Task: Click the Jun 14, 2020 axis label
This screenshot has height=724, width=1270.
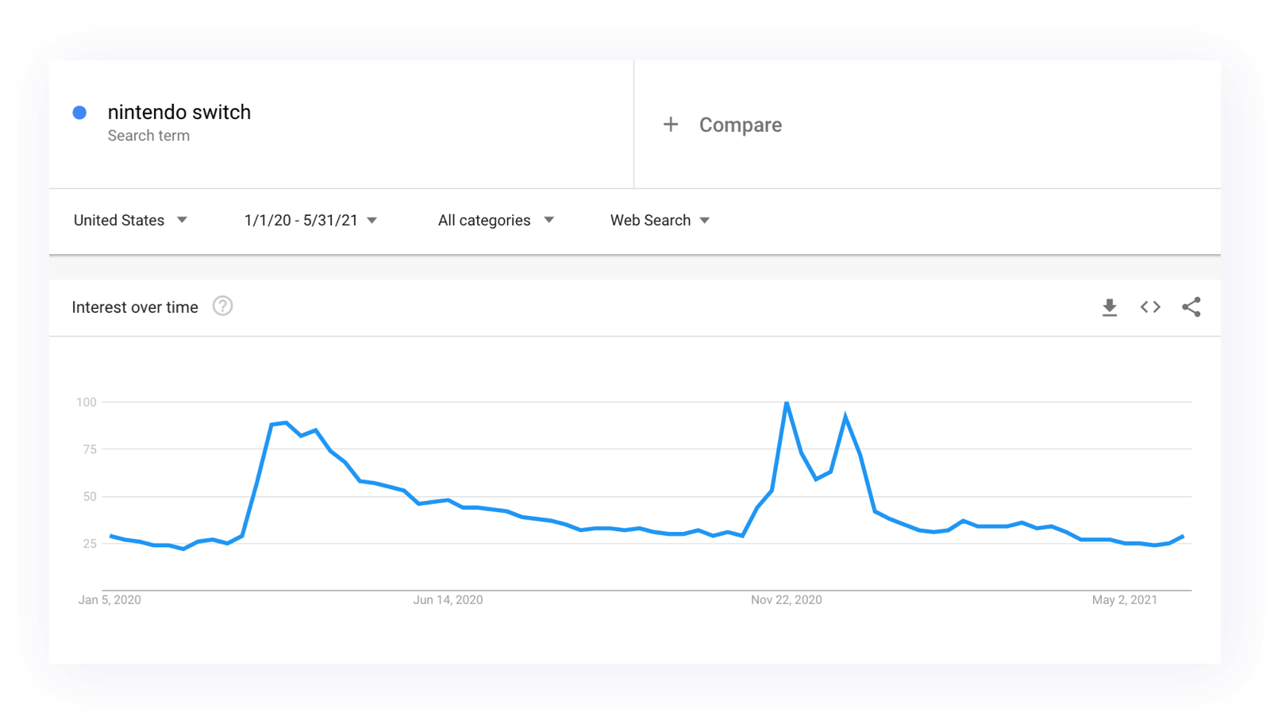Action: click(448, 600)
